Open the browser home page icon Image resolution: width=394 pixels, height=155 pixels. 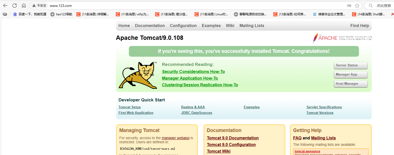24,5
